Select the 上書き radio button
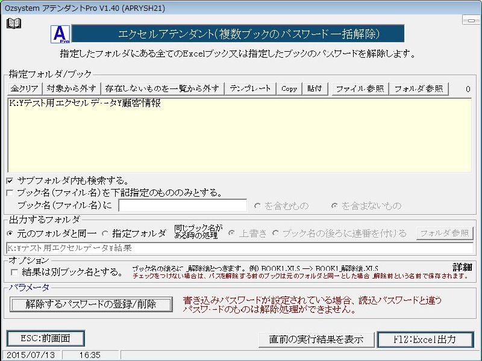Image resolution: width=482 pixels, height=361 pixels. coord(232,233)
